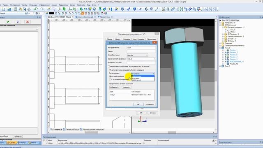263x148 pixels.
Task: Click the Материалы folder icon in tree
Action: click(x=223, y=23)
